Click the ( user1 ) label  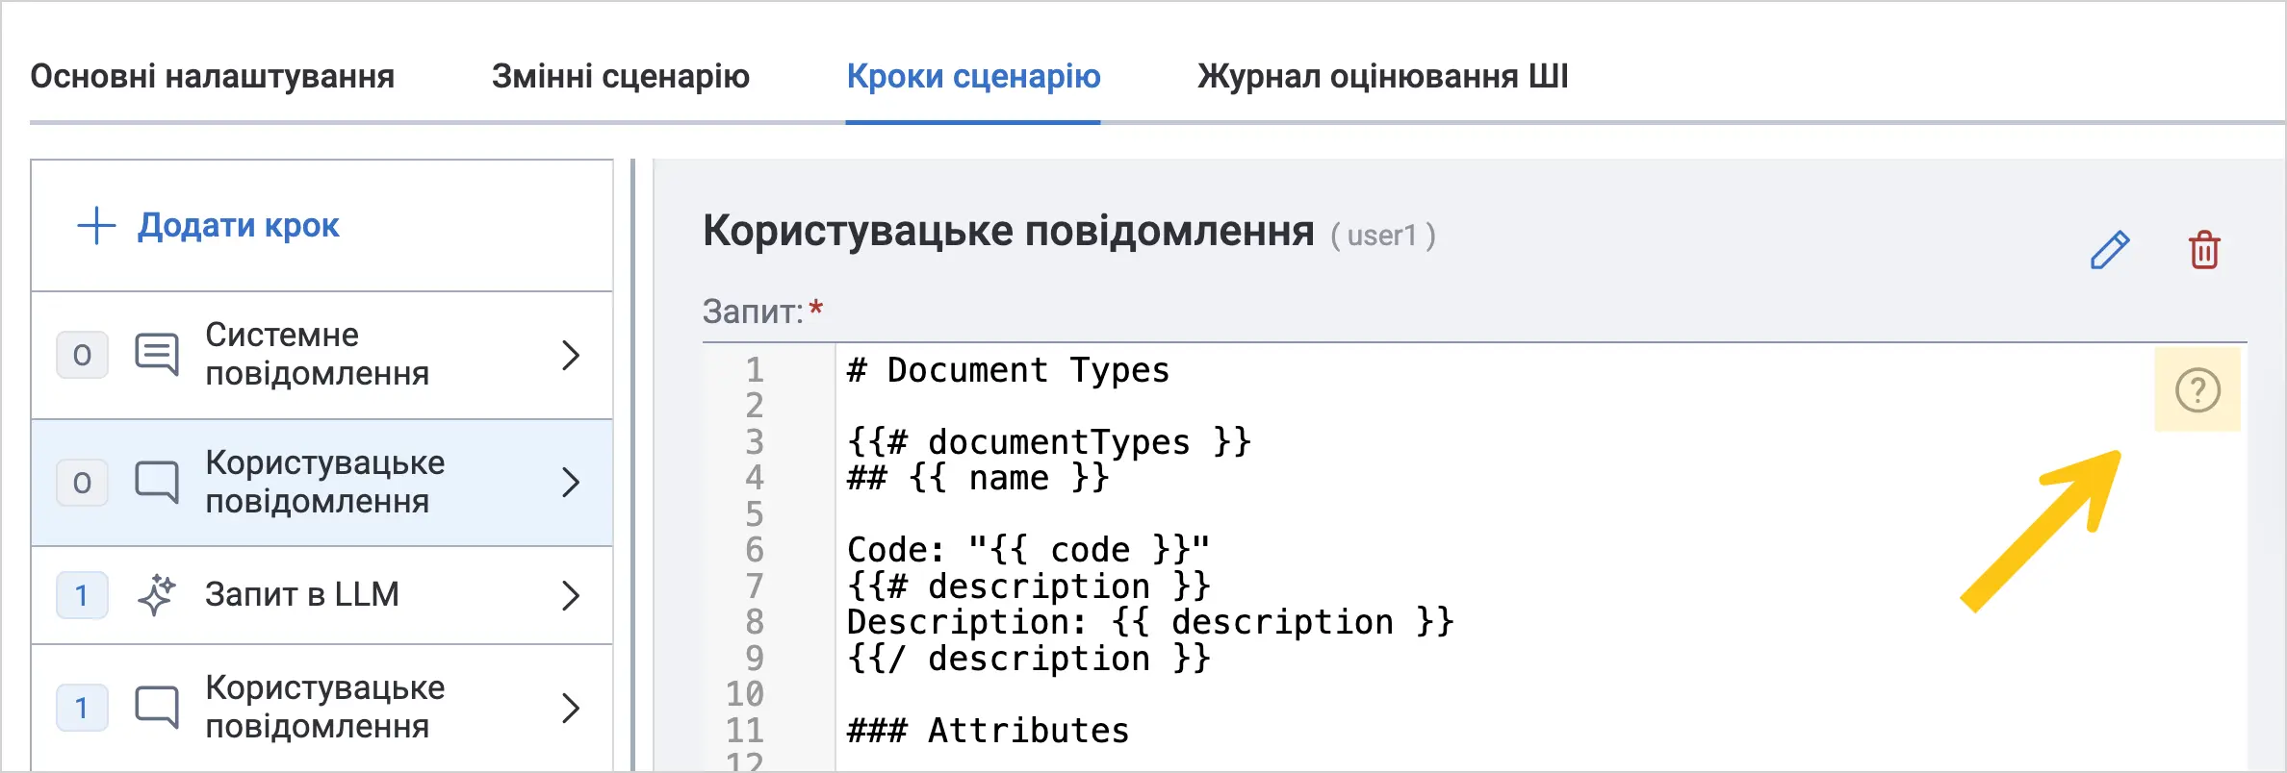coord(1383,236)
